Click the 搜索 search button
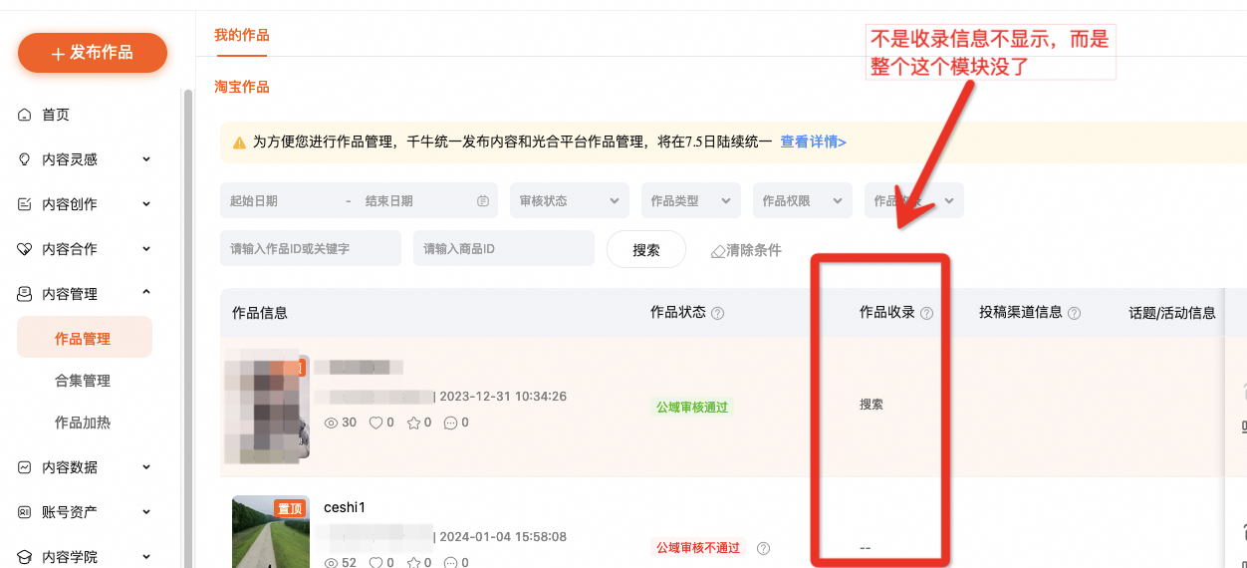 pos(646,249)
